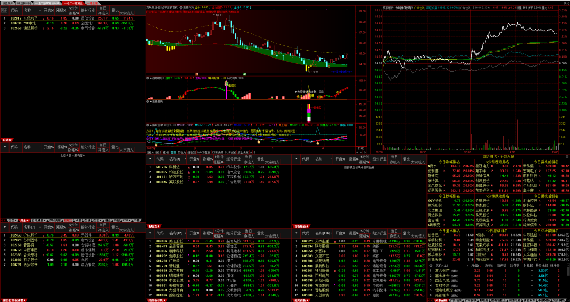Image resolution: width=570 pixels, height=302 pixels.
Task: Click the 打回板预警▲ label under the middle table
Action: click(157, 300)
